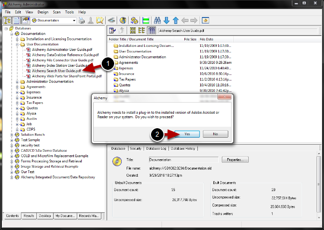324x230 pixels.
Task: Expand the Solution Bench database
Action: (x=12, y=135)
